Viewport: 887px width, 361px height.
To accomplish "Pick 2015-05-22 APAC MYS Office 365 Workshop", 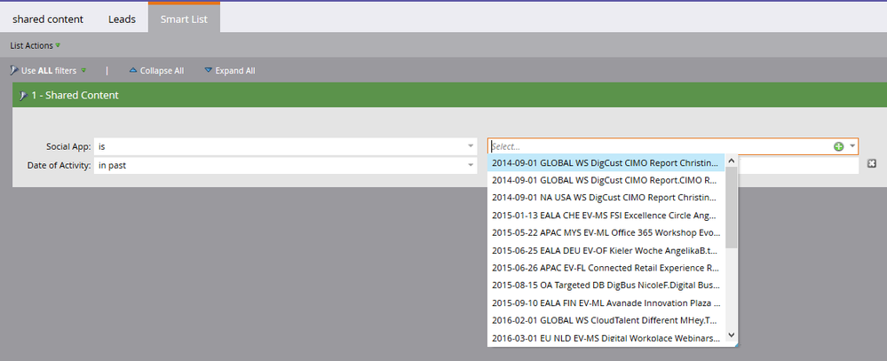I will point(604,232).
